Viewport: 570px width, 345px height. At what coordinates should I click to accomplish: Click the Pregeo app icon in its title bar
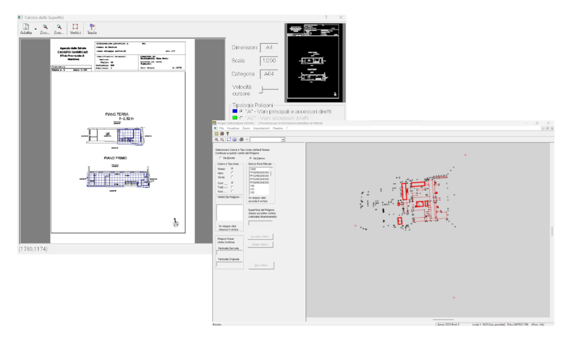(214, 123)
